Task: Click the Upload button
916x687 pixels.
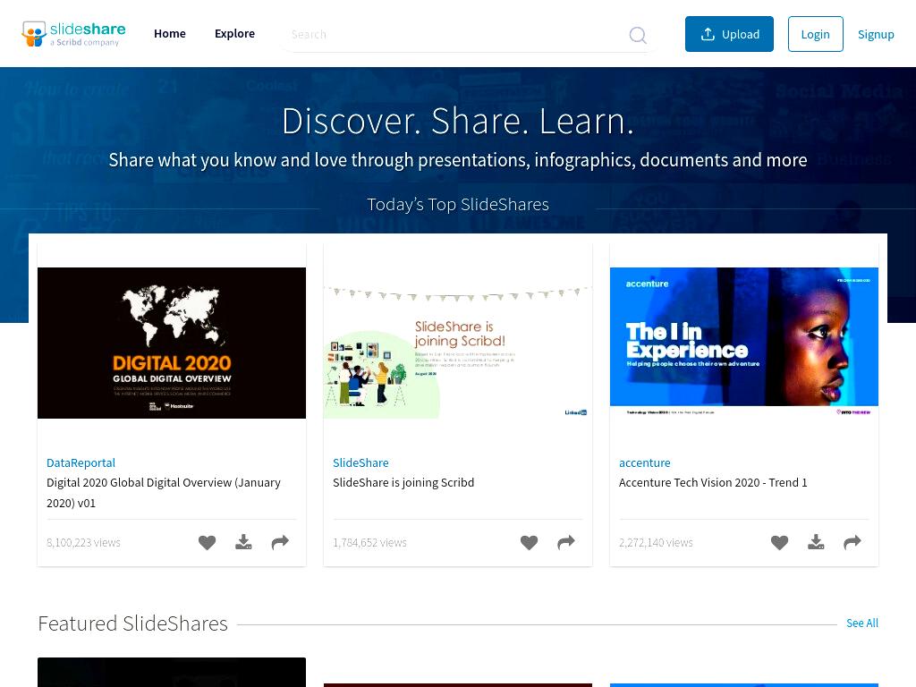Action: [729, 34]
